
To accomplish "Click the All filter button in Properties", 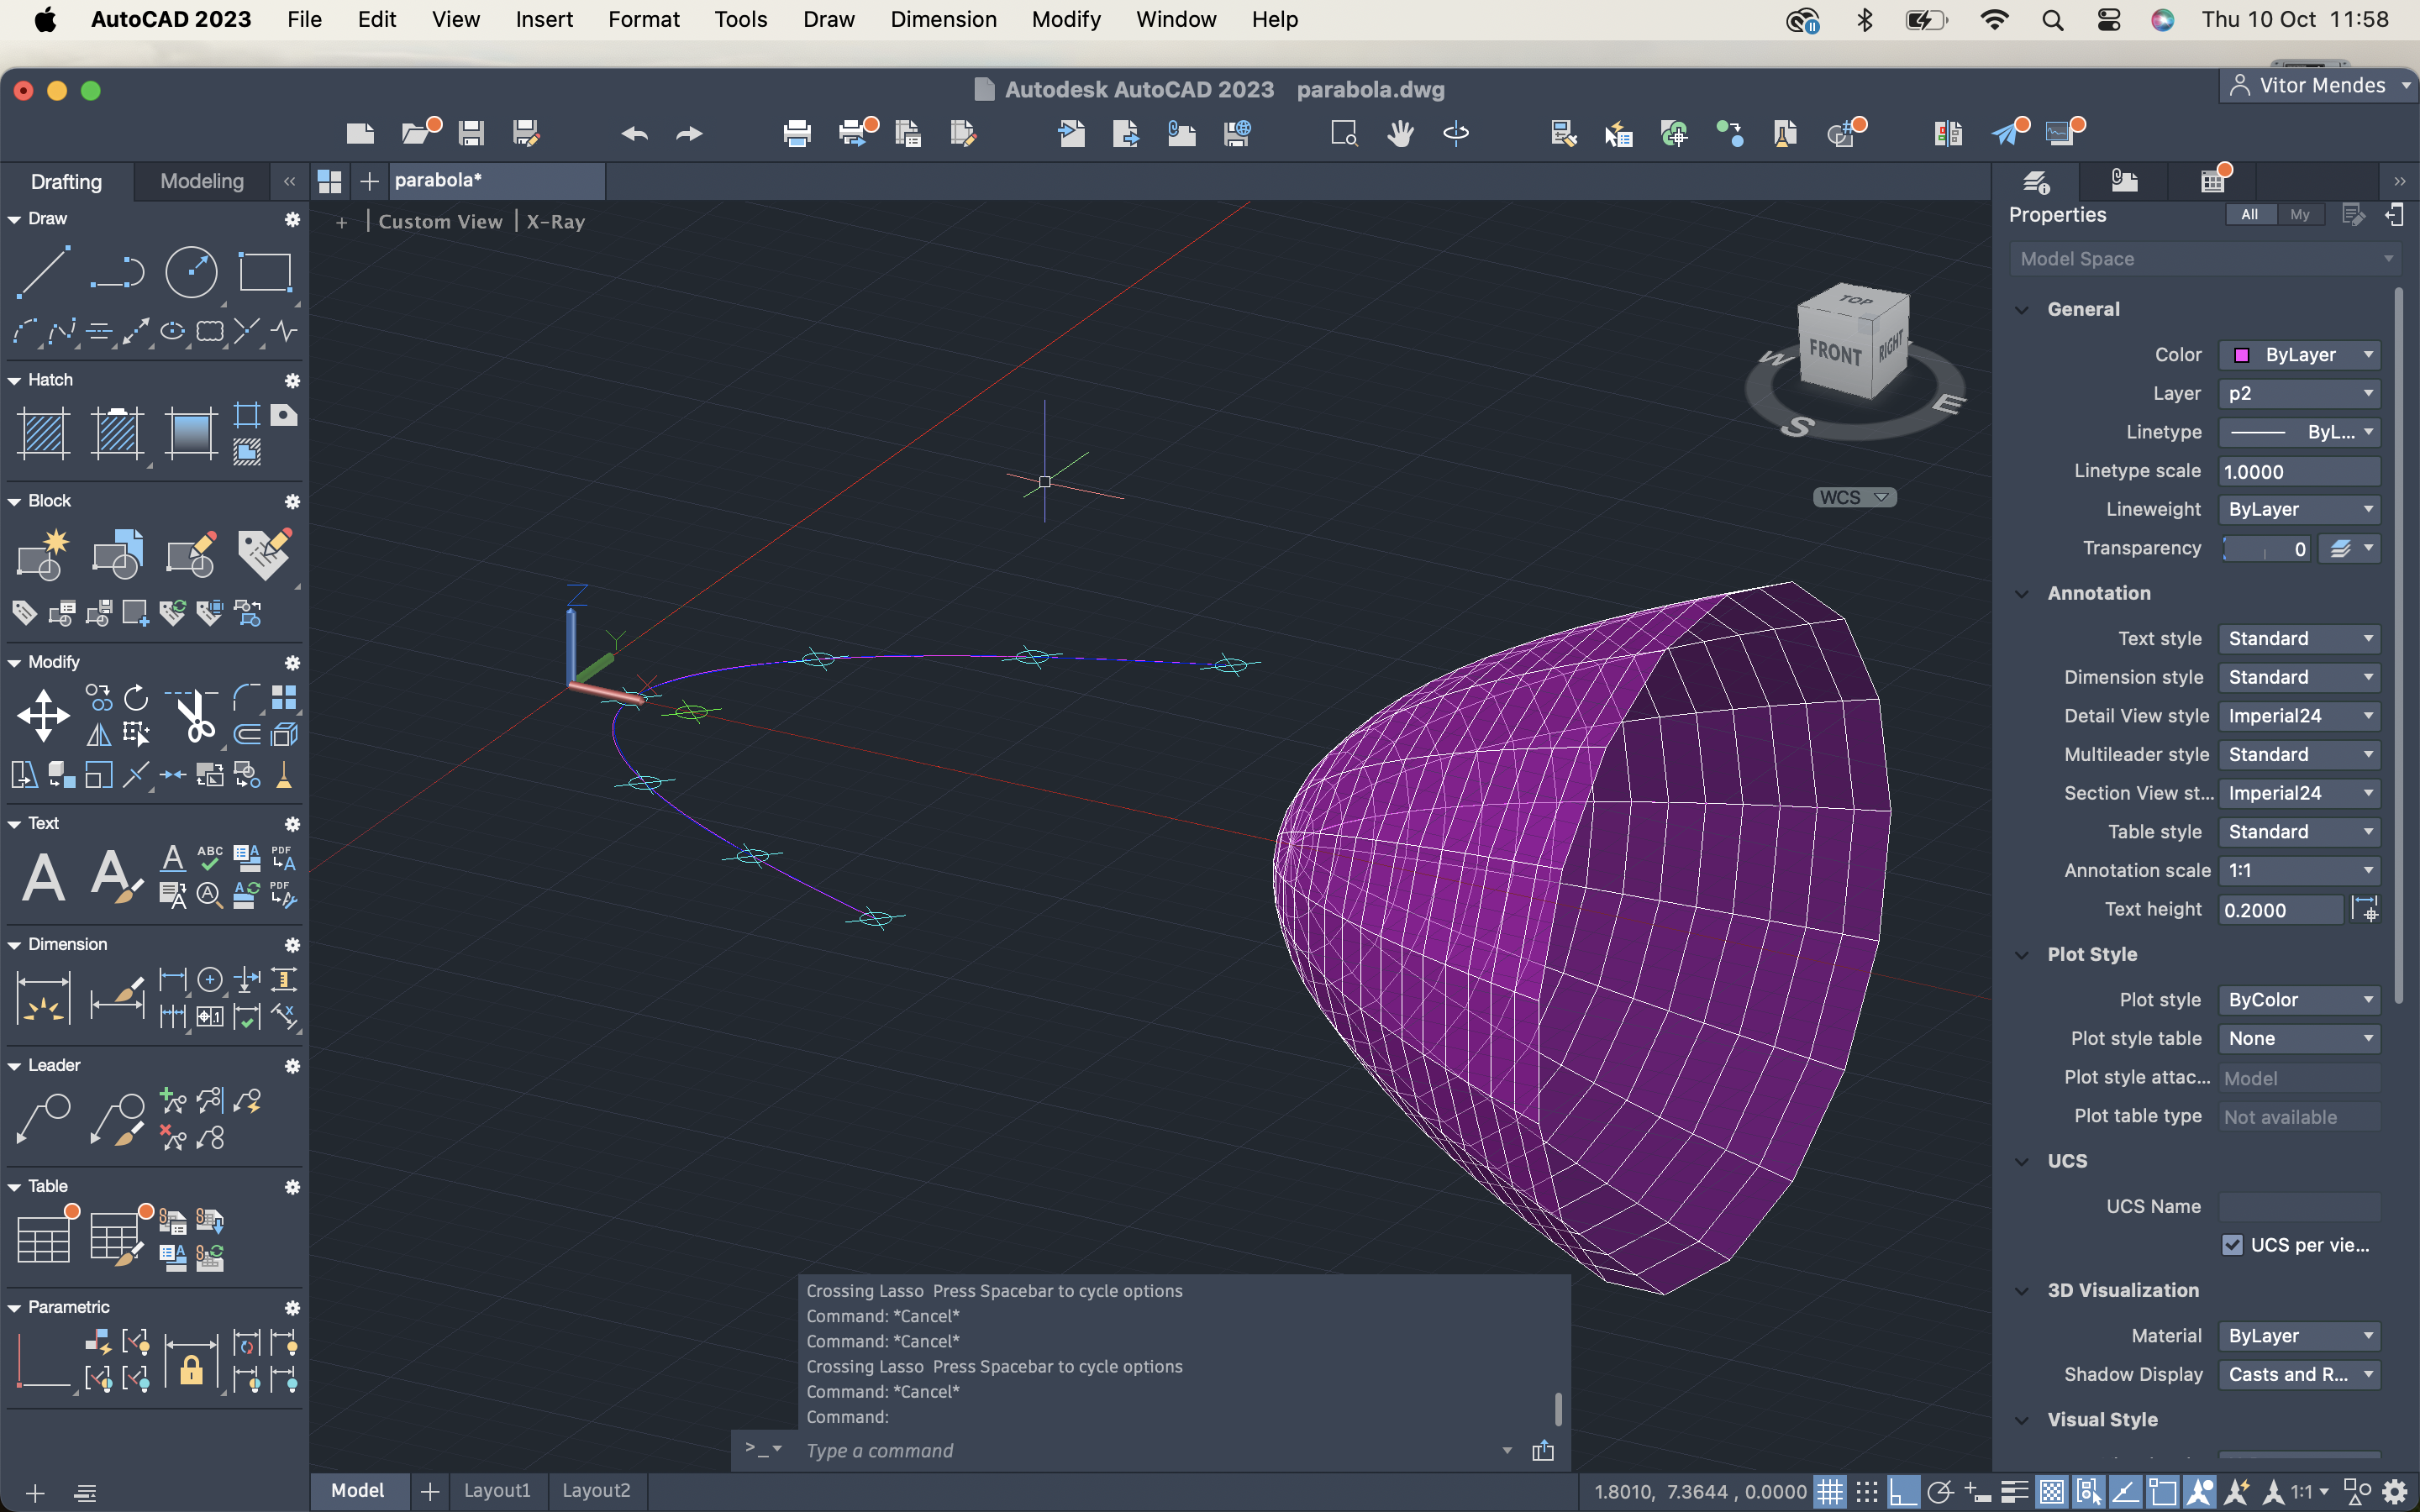I will pyautogui.click(x=2250, y=214).
